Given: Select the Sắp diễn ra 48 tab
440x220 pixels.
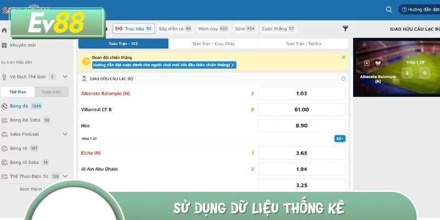Looking at the screenshot, I should click(x=175, y=29).
